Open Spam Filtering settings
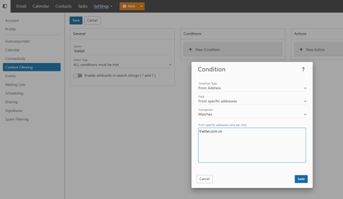 point(17,119)
